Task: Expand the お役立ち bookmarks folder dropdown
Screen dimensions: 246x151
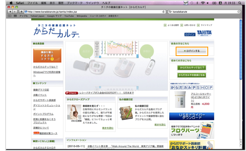Action: tap(113, 16)
